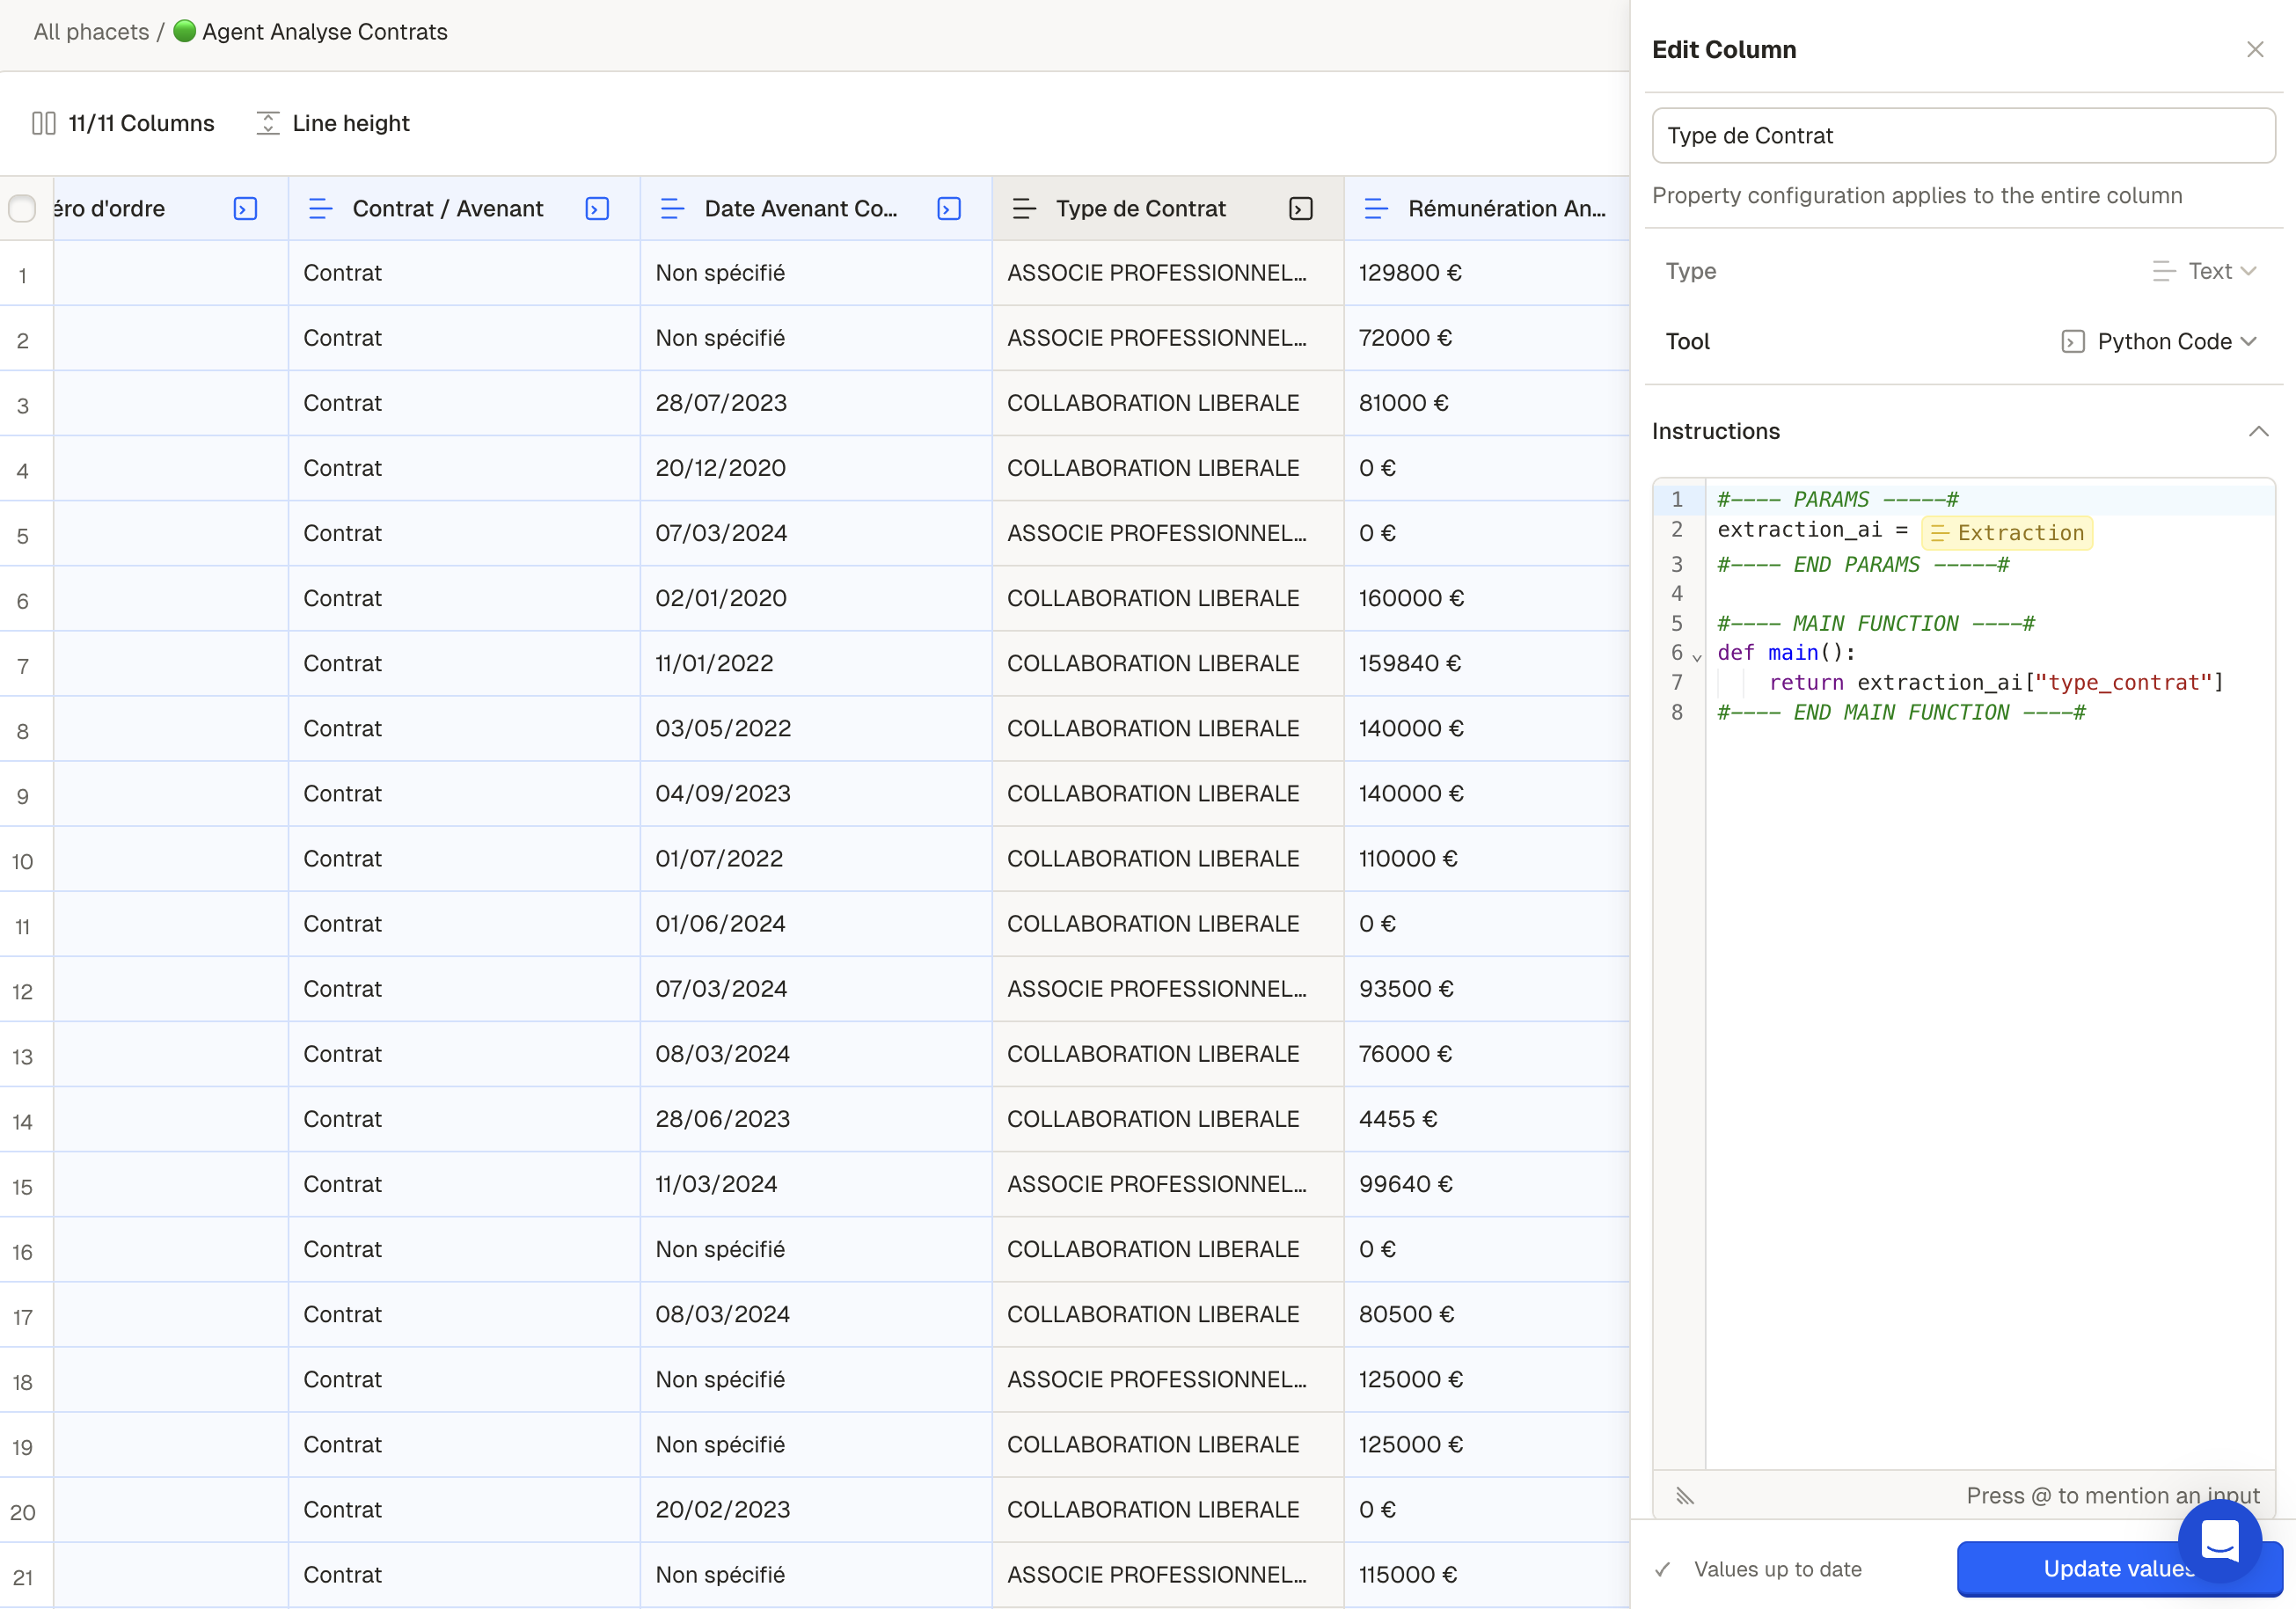Screen dimensions: 2296x1609
Task: Select the Date Avenant Co... column header
Action: 816,208
